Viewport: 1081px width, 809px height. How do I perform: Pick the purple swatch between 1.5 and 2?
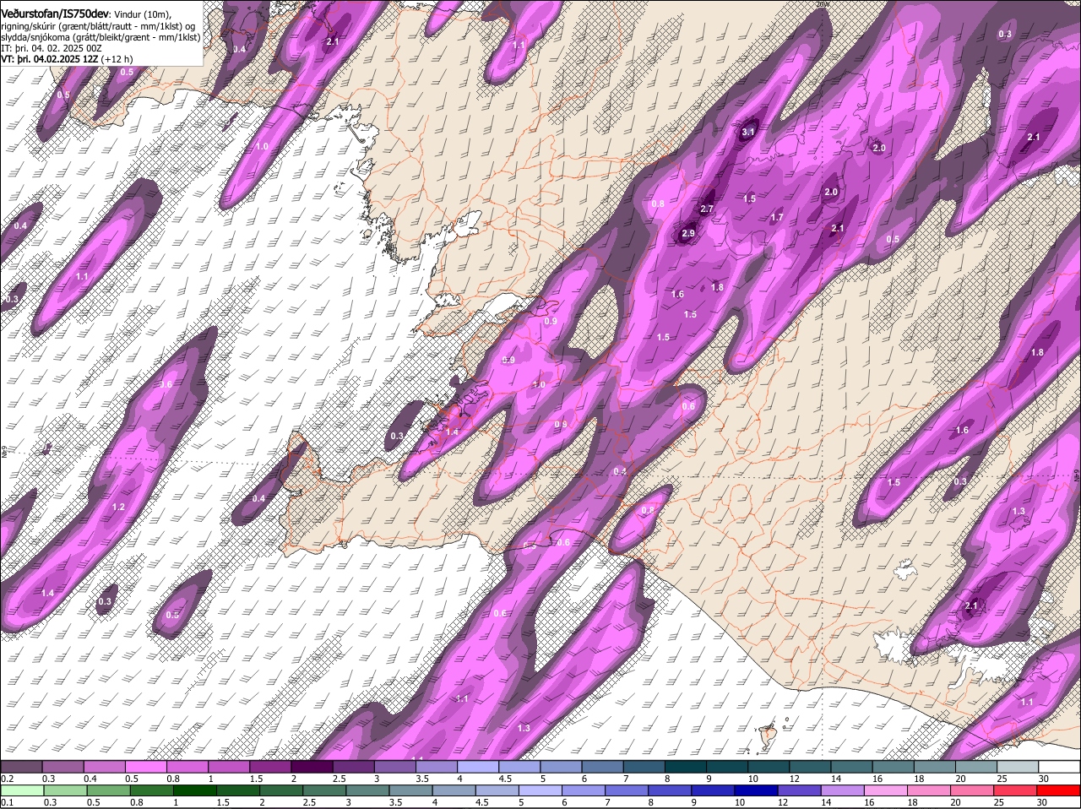click(x=271, y=766)
